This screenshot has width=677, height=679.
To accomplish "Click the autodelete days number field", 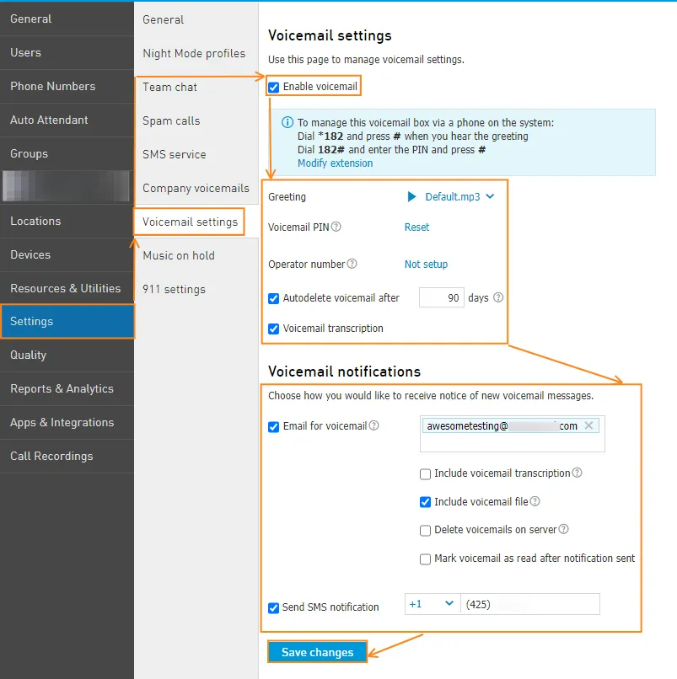I will [441, 297].
